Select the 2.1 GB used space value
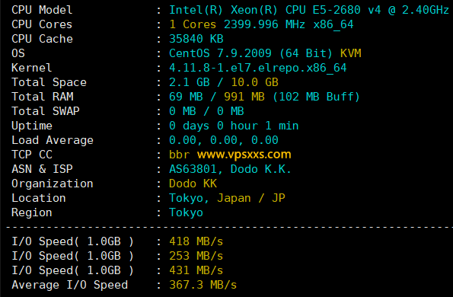This screenshot has width=453, height=297. click(x=190, y=82)
